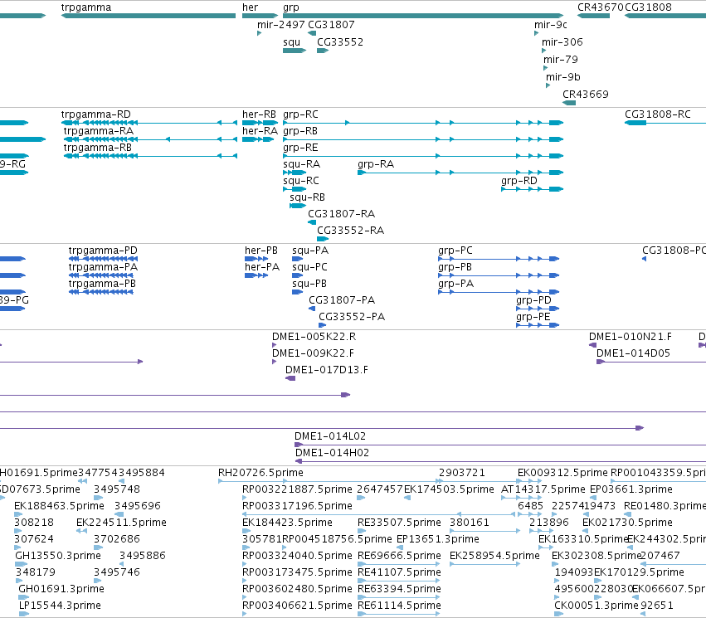Image resolution: width=706 pixels, height=618 pixels.
Task: Click the squ-RB transcript label
Action: coord(307,197)
